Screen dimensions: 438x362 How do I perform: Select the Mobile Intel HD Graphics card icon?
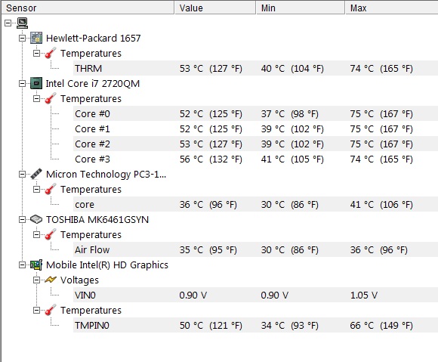tap(36, 265)
